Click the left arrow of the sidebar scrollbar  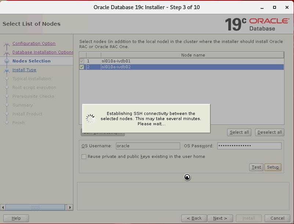pyautogui.click(x=3, y=207)
